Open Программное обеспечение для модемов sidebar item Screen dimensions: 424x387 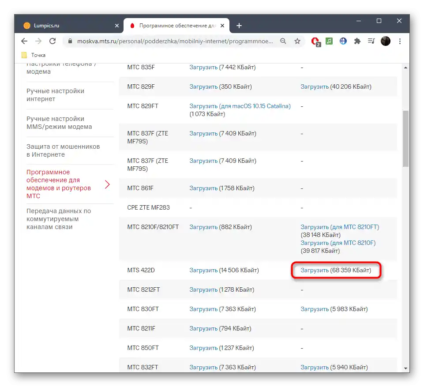59,184
